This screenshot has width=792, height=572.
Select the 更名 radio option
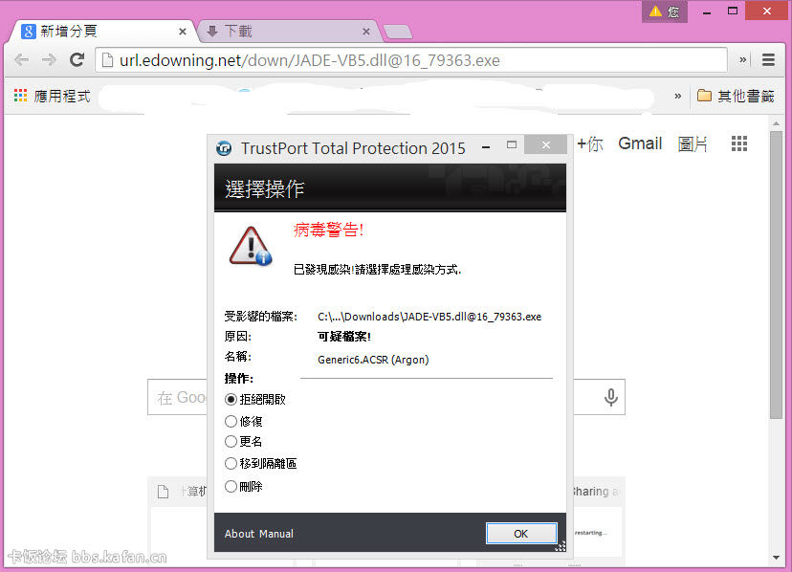click(x=244, y=442)
